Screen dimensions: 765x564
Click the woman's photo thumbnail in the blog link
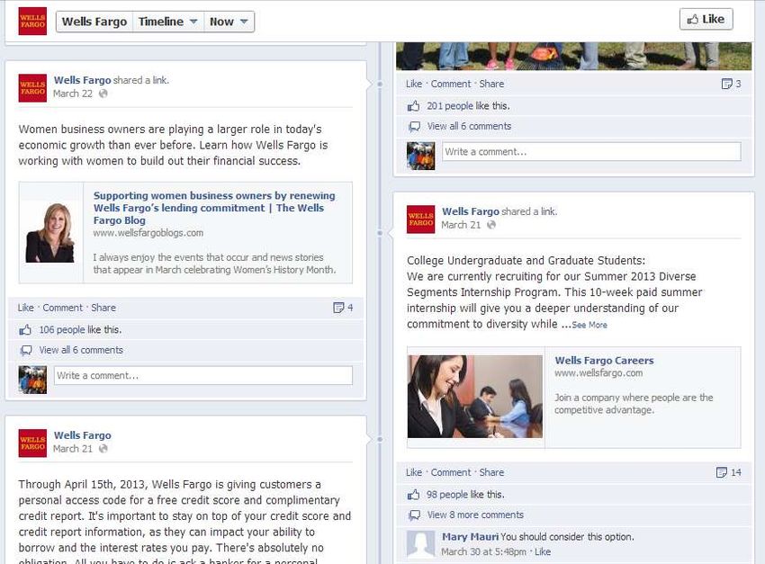point(50,232)
